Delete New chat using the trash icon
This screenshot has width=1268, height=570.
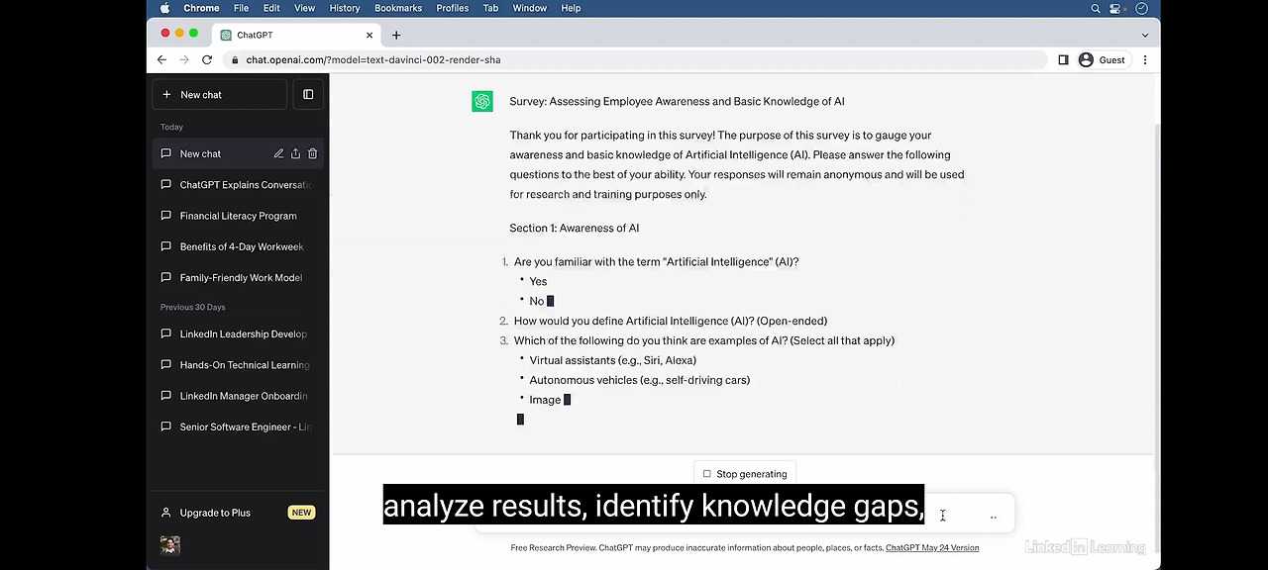point(312,153)
